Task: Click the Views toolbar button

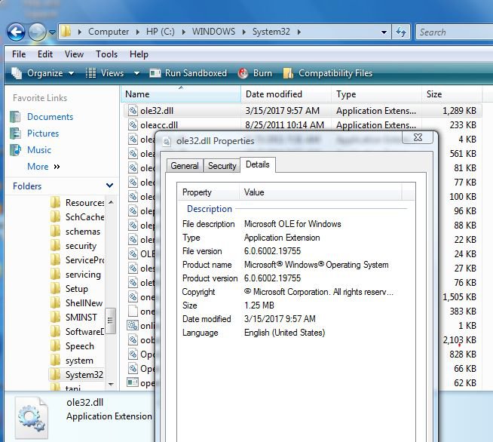Action: [x=105, y=73]
